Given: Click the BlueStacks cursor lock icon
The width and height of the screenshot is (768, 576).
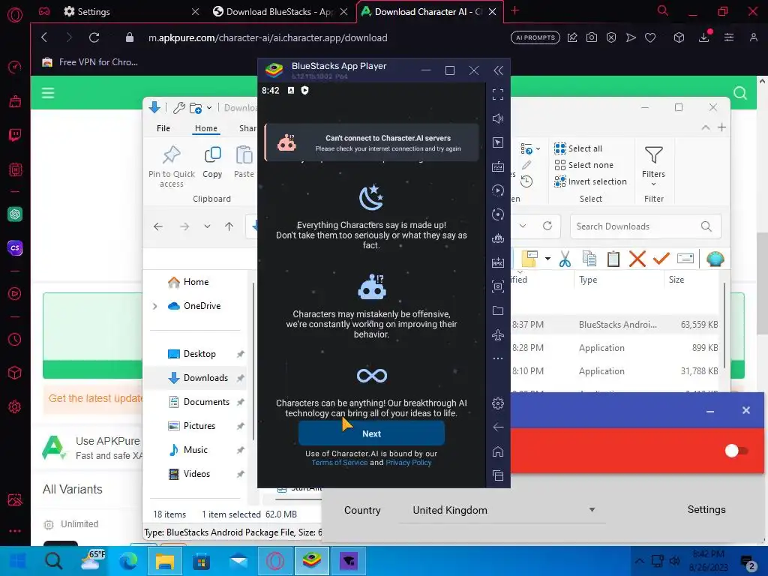Looking at the screenshot, I should (x=498, y=142).
